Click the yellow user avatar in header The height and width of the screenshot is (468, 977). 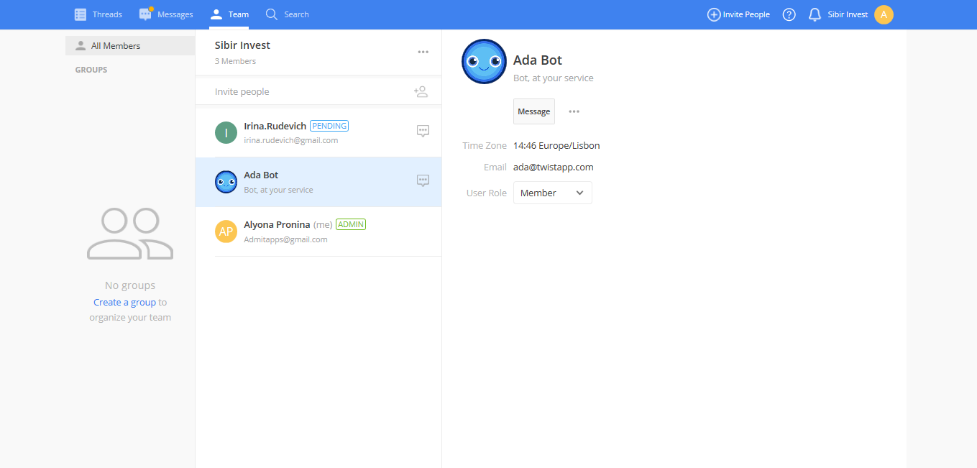884,14
